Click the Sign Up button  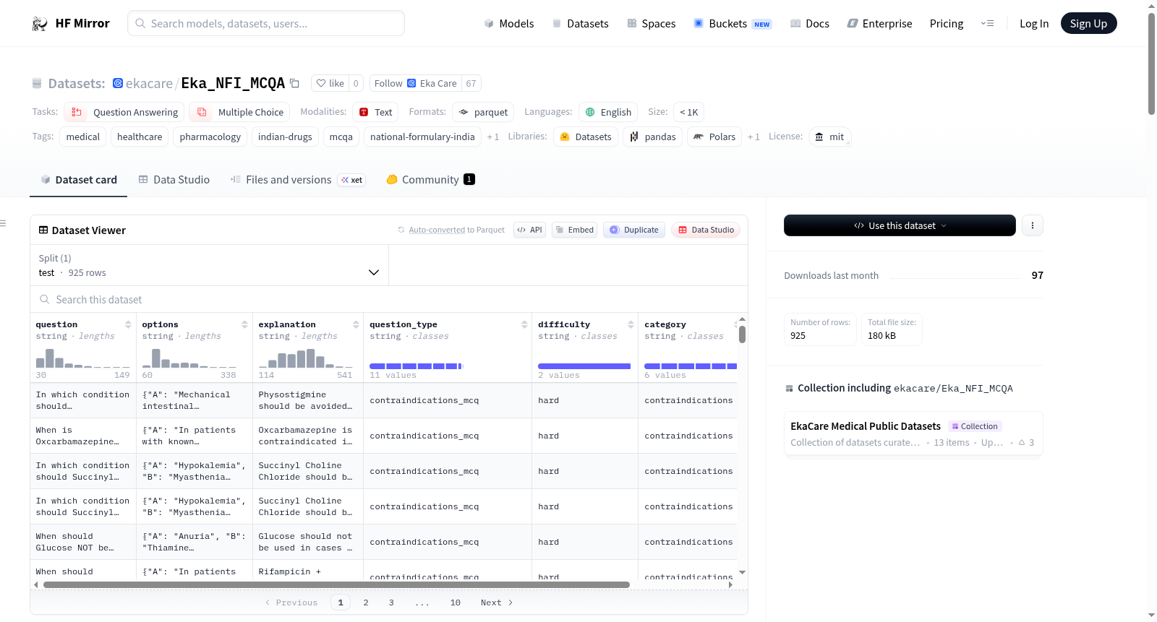click(x=1088, y=24)
